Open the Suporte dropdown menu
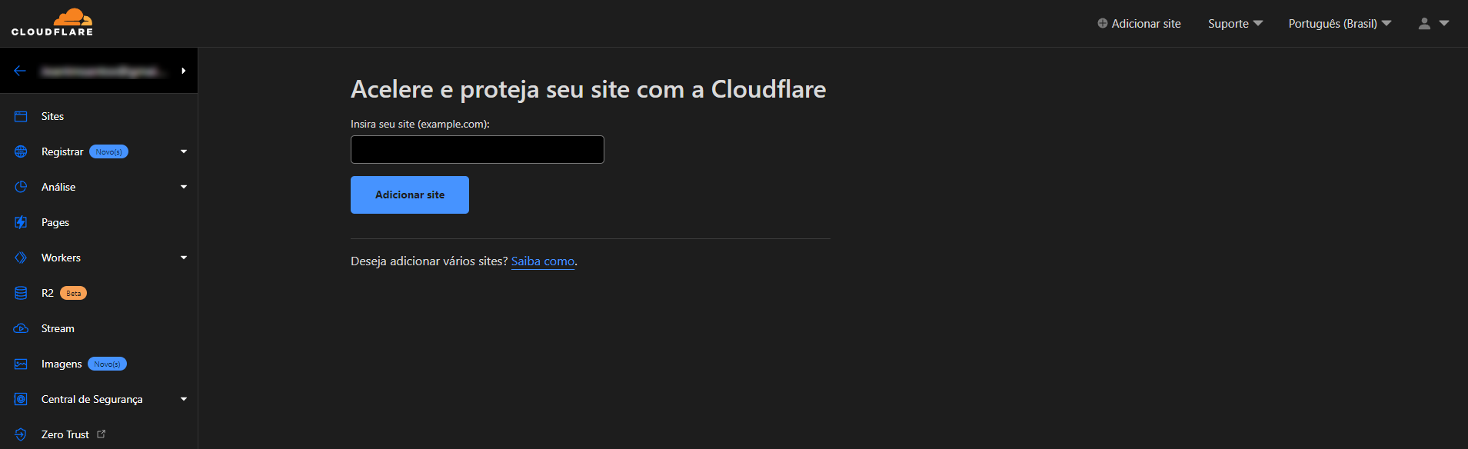This screenshot has width=1468, height=449. pos(1235,24)
